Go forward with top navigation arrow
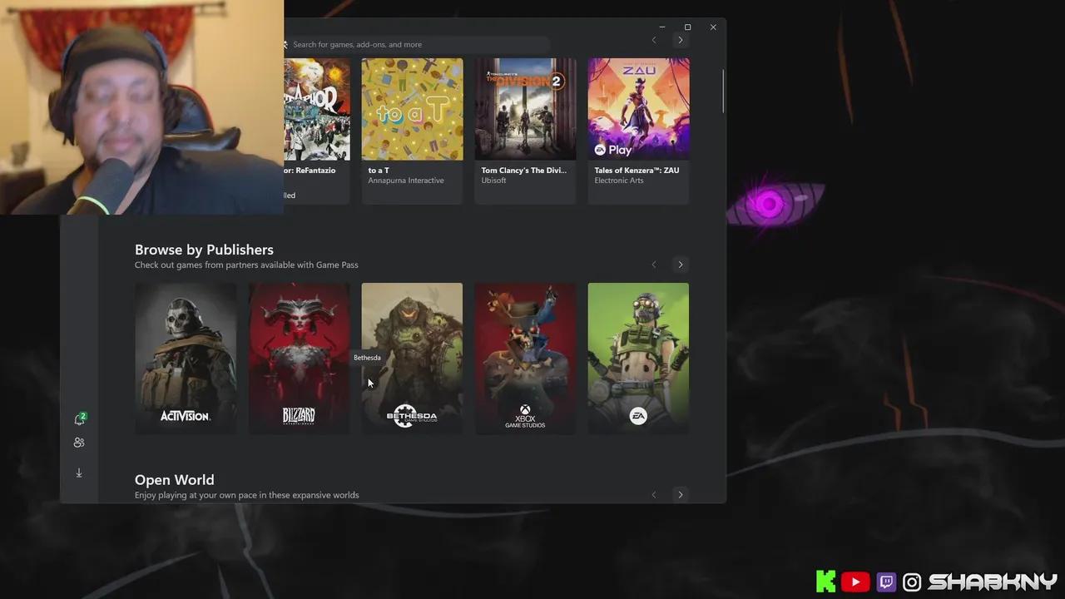Viewport: 1065px width, 599px height. point(681,40)
